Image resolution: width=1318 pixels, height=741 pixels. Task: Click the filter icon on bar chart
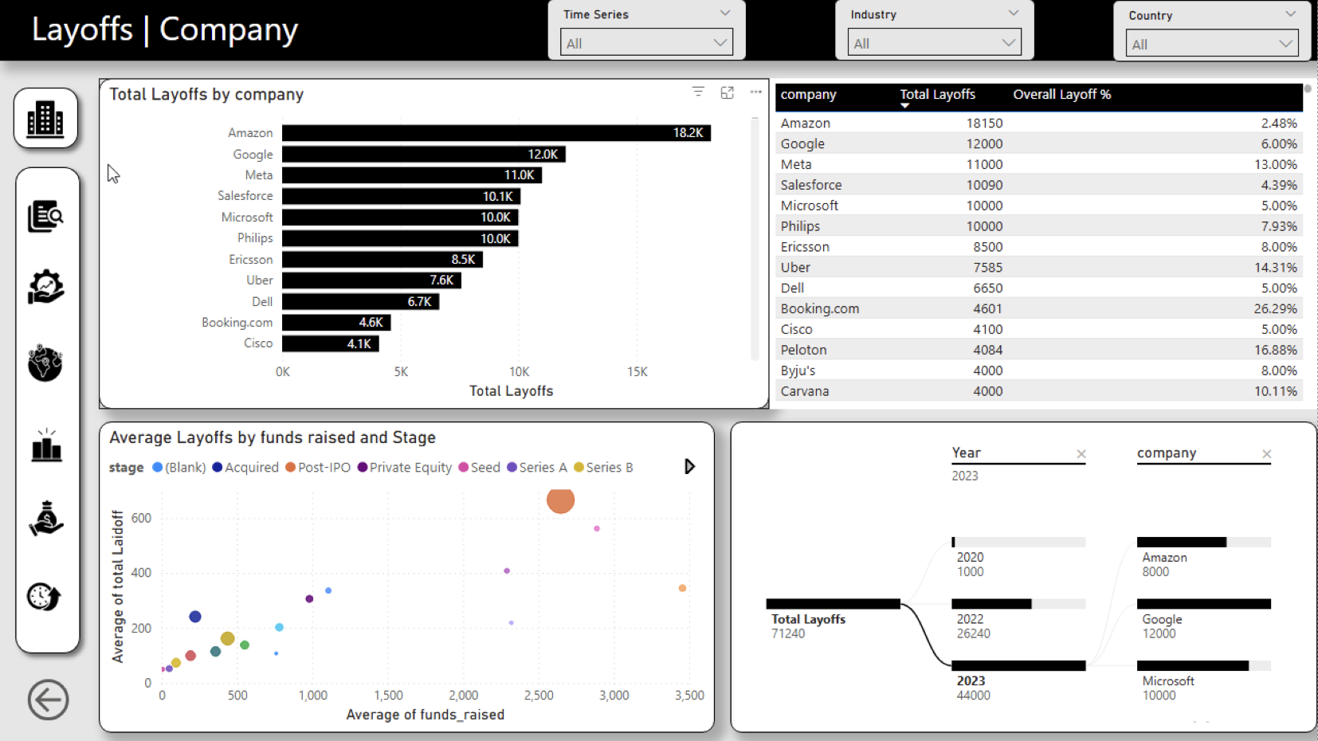[698, 92]
